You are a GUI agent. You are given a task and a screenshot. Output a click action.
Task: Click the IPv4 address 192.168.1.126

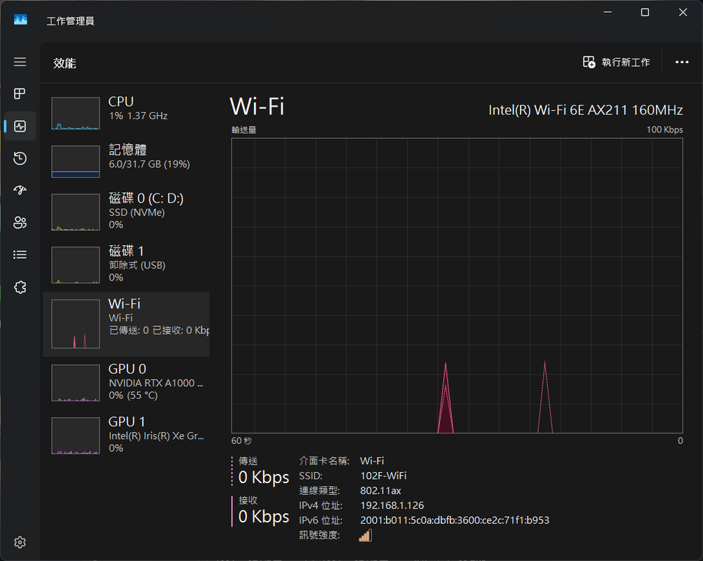(392, 506)
